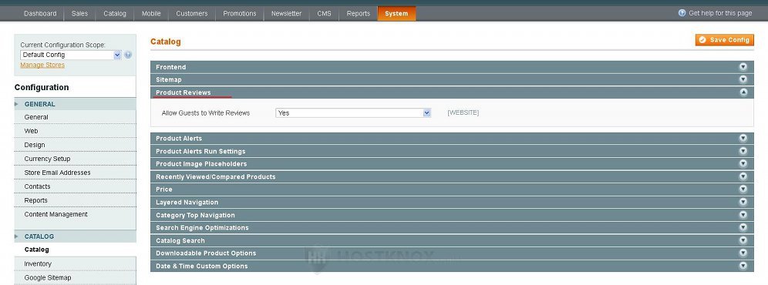Collapse the CATALOG sidebar group triangle
768x285 pixels.
[x=17, y=236]
